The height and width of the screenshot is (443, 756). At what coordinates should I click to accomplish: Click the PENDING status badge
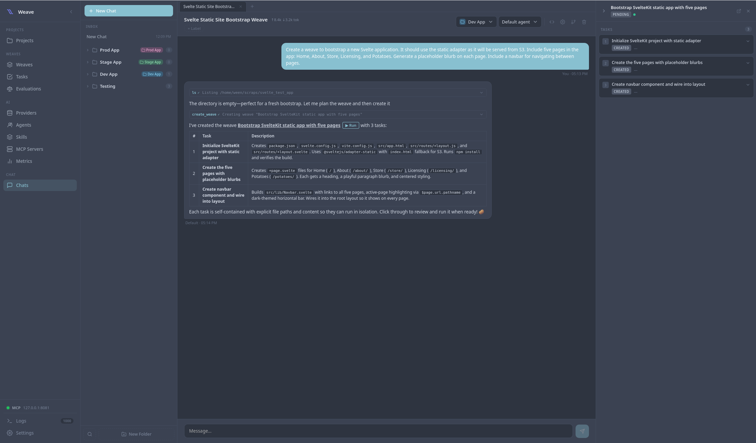(620, 15)
